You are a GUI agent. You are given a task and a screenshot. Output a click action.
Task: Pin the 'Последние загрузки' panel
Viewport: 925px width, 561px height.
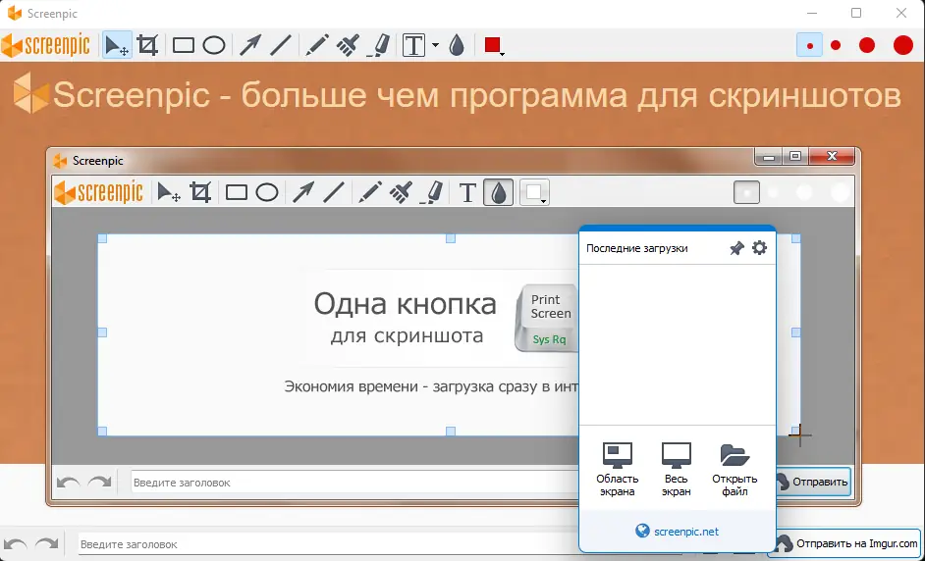pos(736,248)
